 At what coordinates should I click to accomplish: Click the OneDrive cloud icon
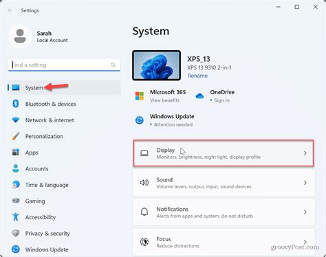pos(199,96)
